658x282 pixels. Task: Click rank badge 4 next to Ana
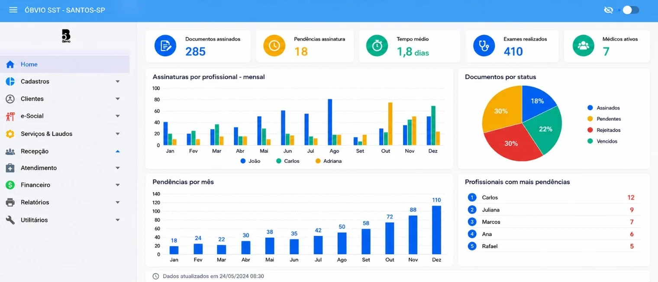472,234
